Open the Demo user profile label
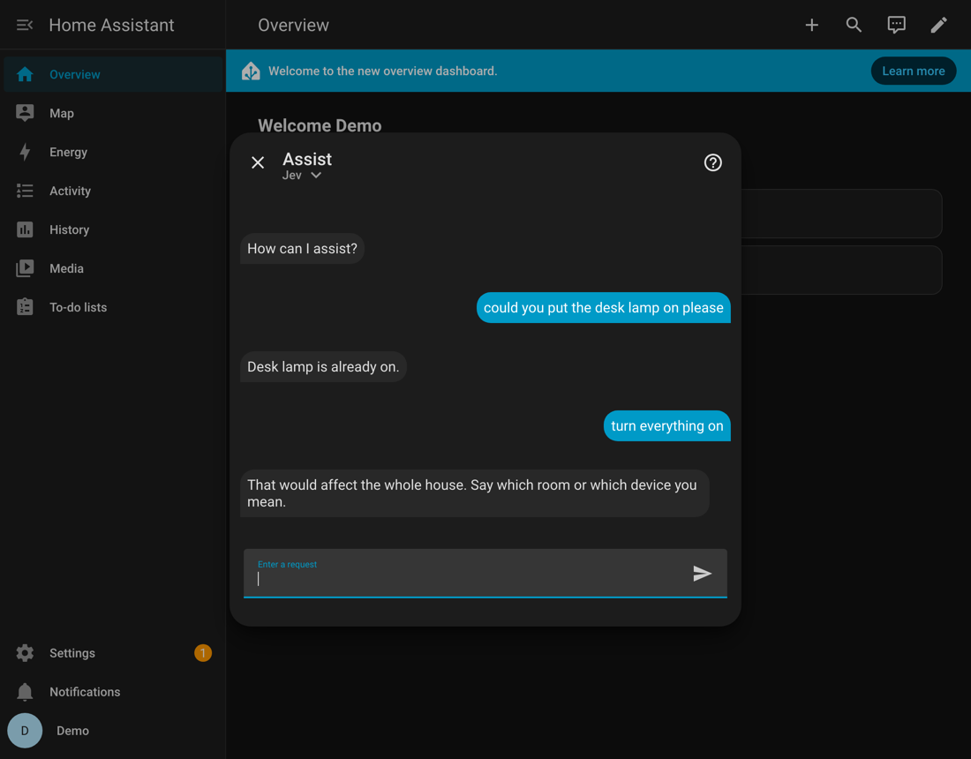Image resolution: width=971 pixels, height=759 pixels. point(73,731)
